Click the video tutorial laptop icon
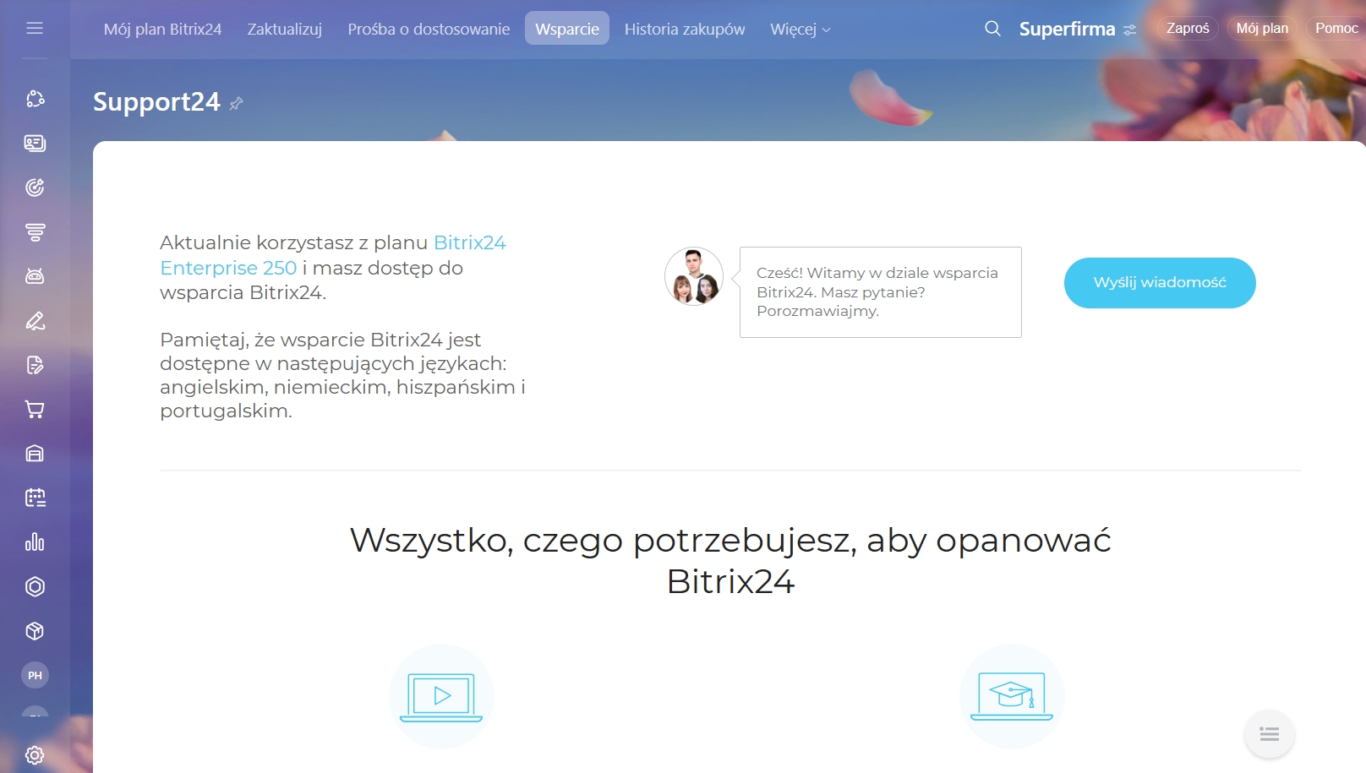Viewport: 1366px width, 773px height. tap(441, 697)
